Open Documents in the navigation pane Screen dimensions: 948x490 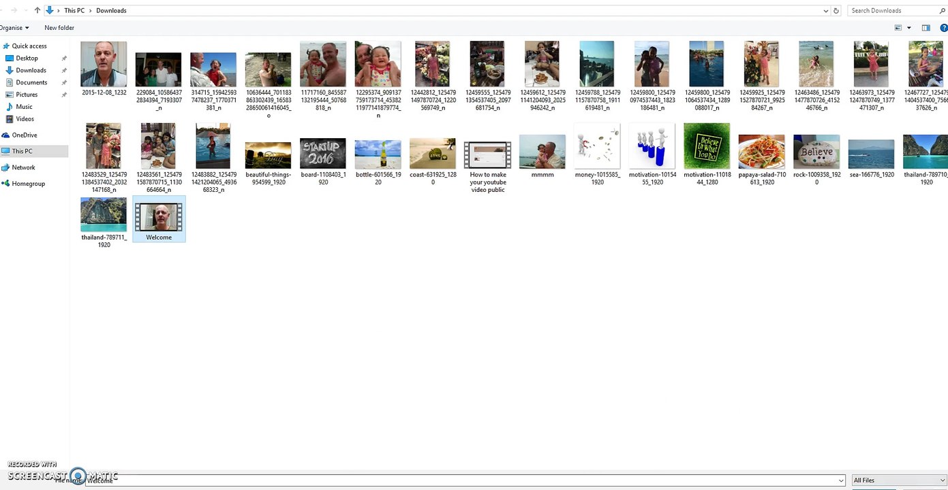[x=31, y=82]
